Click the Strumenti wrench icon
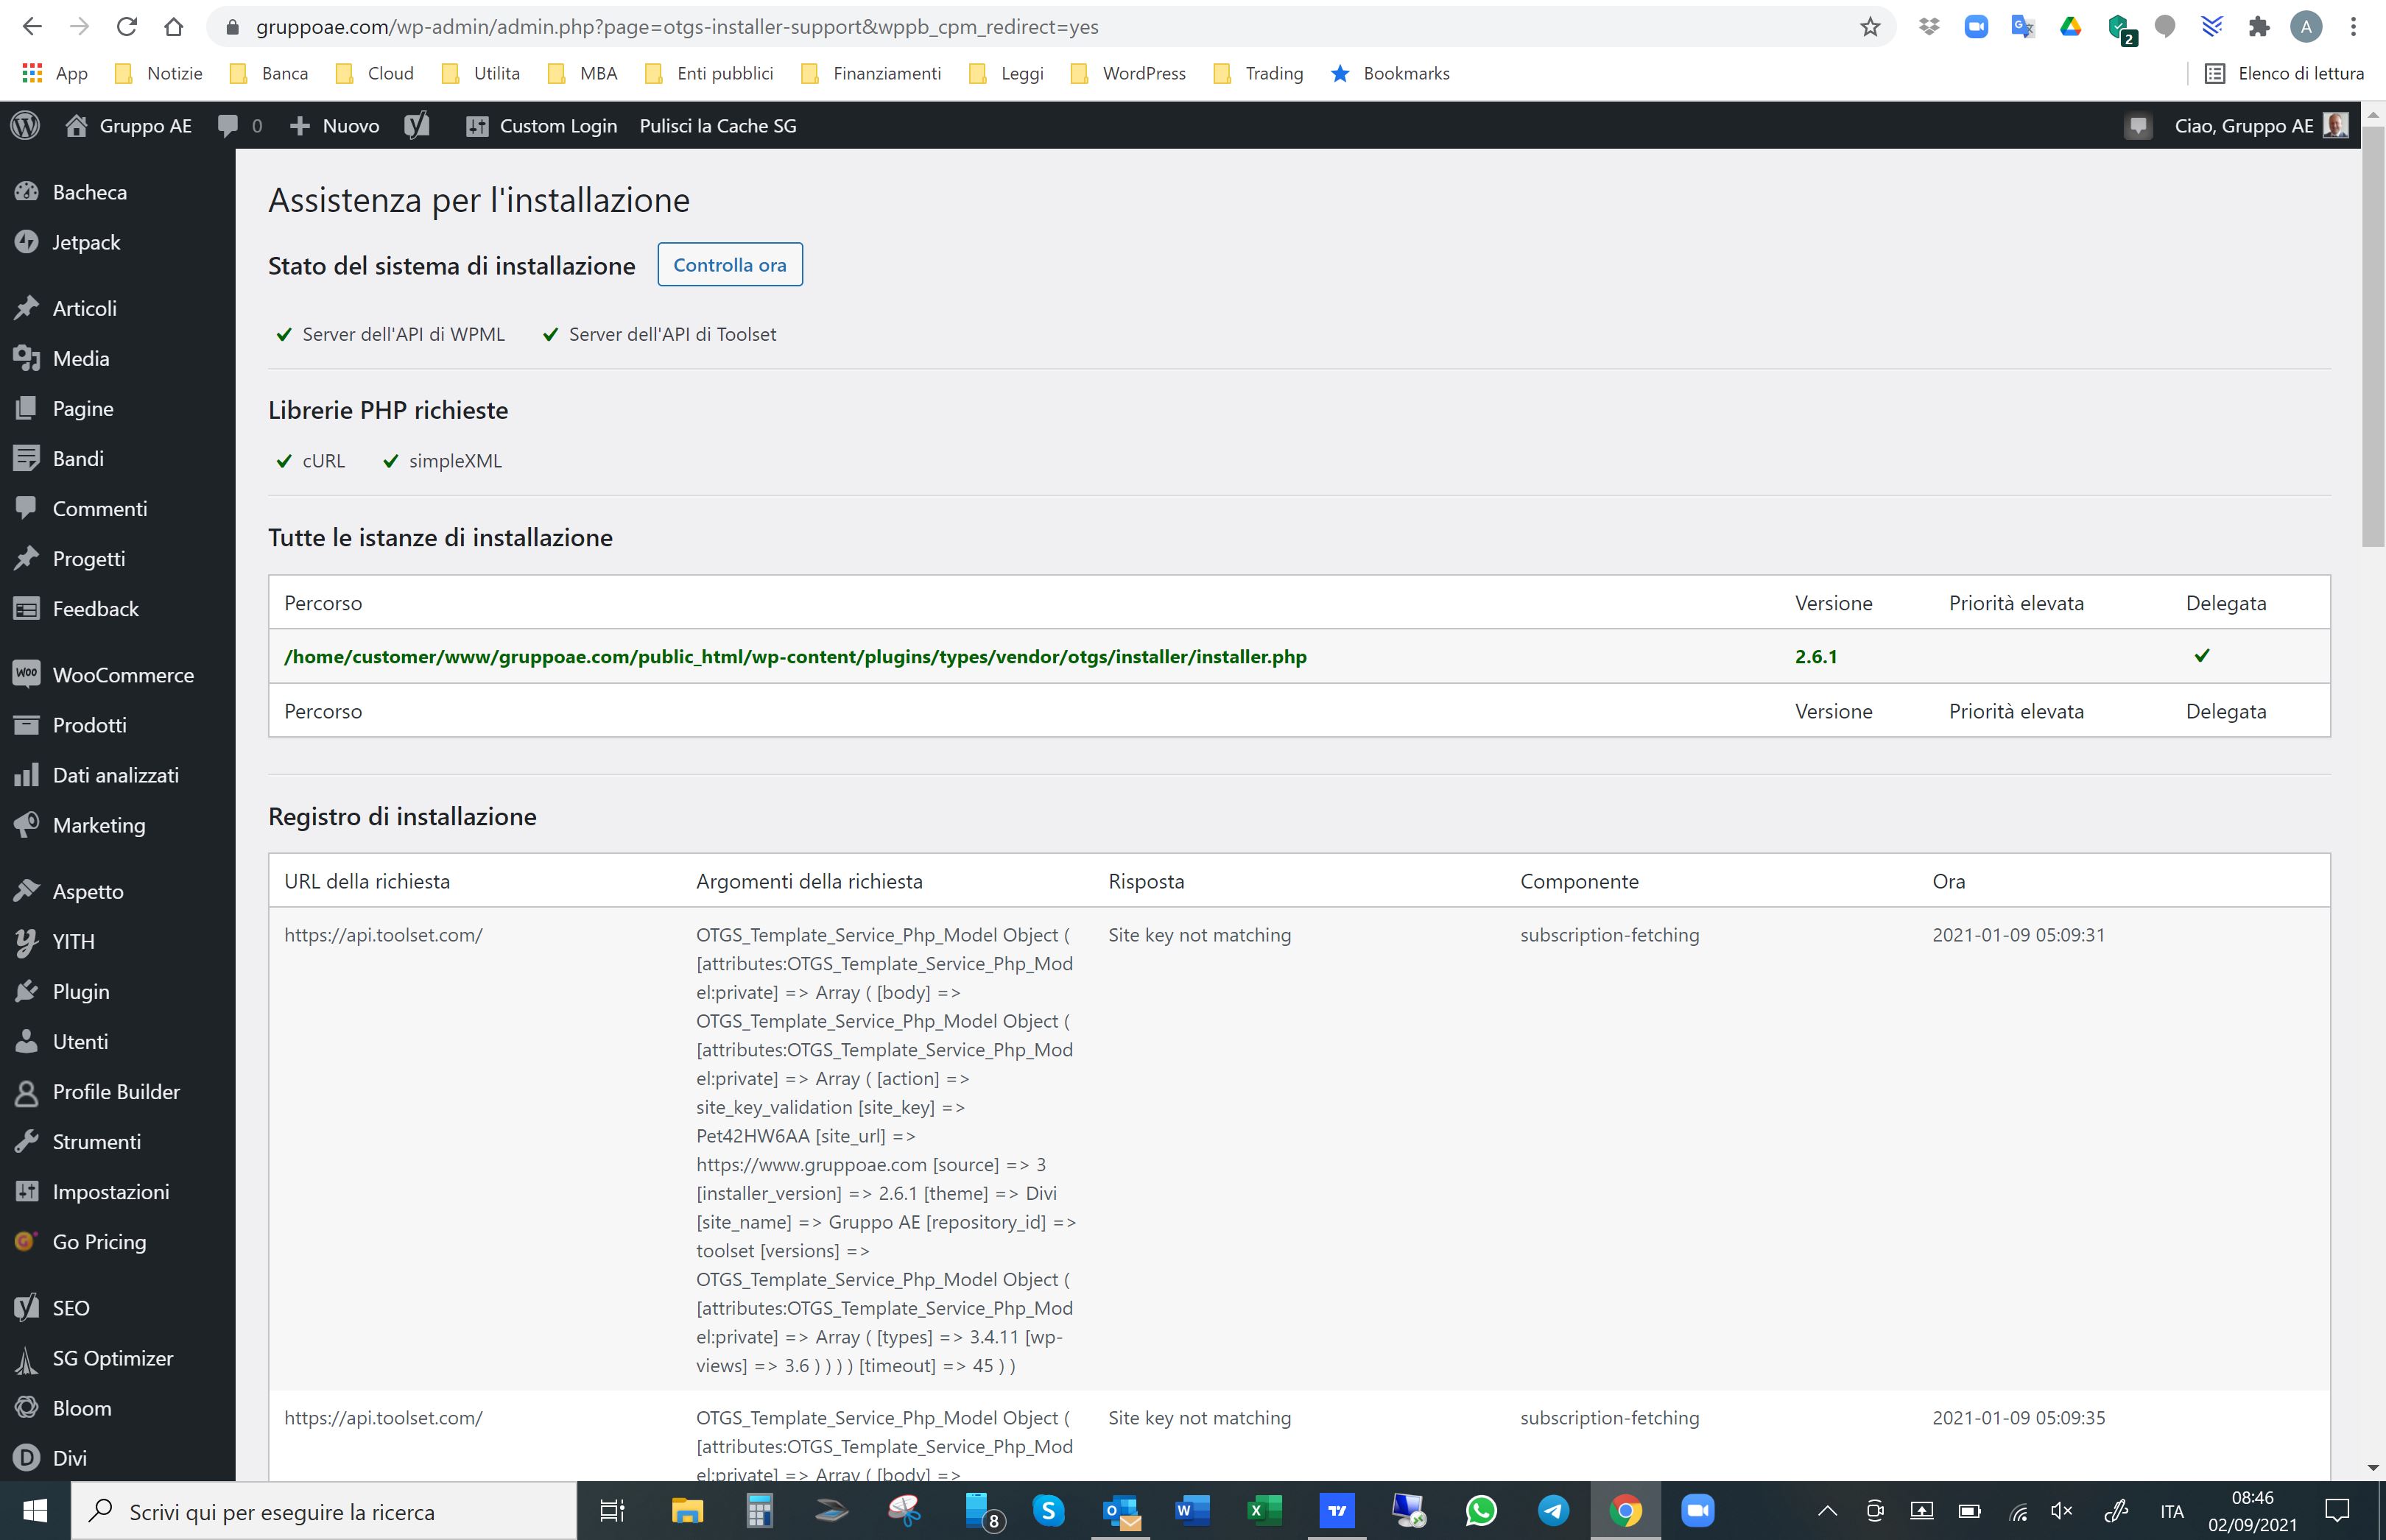2386x1540 pixels. click(x=27, y=1142)
